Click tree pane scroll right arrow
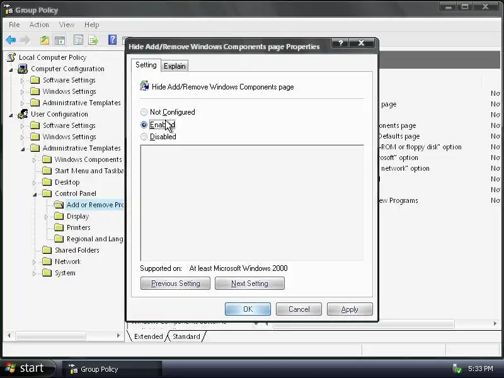504x378 pixels. click(118, 336)
